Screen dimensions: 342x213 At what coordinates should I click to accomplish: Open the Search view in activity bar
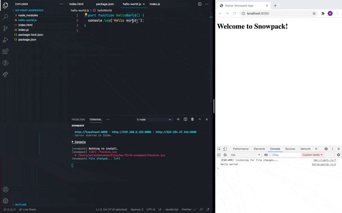coord(6,17)
